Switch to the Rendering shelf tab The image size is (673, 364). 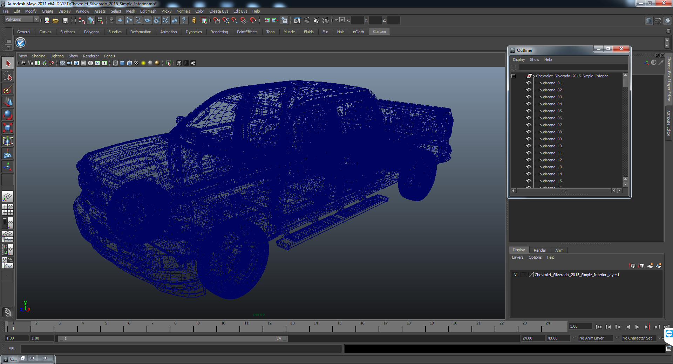click(x=219, y=32)
